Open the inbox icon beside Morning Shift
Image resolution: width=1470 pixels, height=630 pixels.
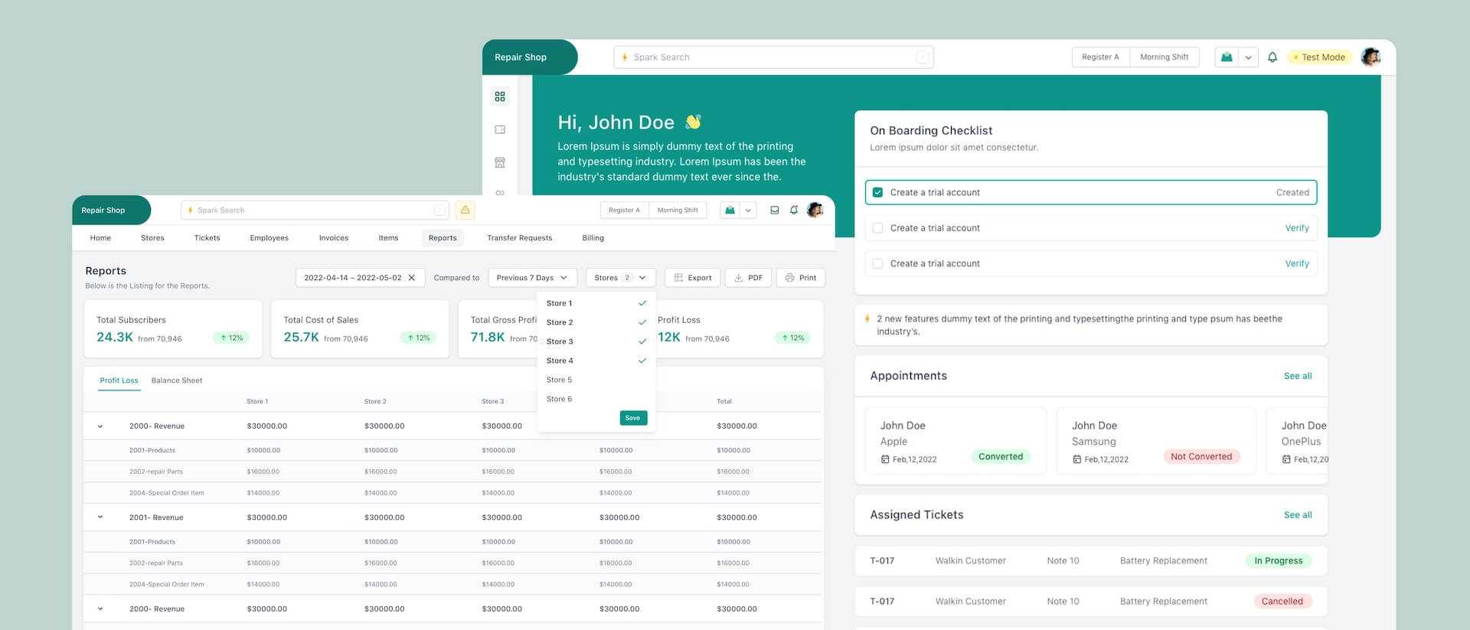[774, 210]
